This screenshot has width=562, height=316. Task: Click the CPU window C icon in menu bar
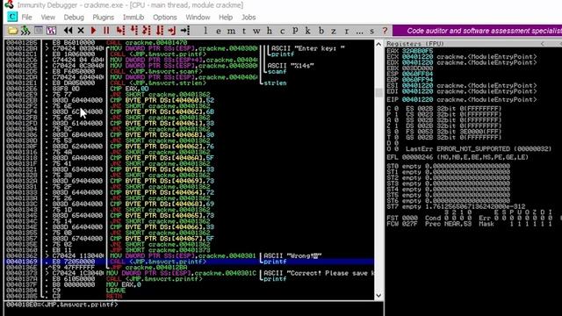coord(12,17)
